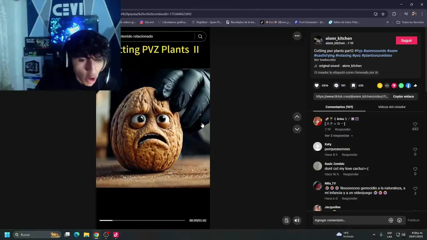This screenshot has width=427, height=240.
Task: Open original sound - aismr_kitchen
Action: 340,66
